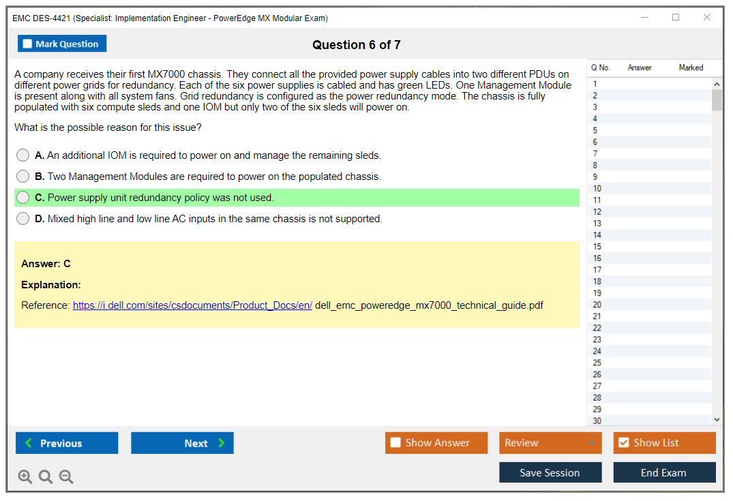
Task: Choose option B about two Management Modules
Action: tap(23, 177)
